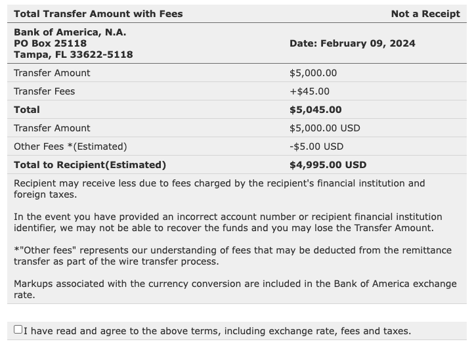The image size is (474, 350).
Task: Click the bold 'Total' row label
Action: [27, 110]
